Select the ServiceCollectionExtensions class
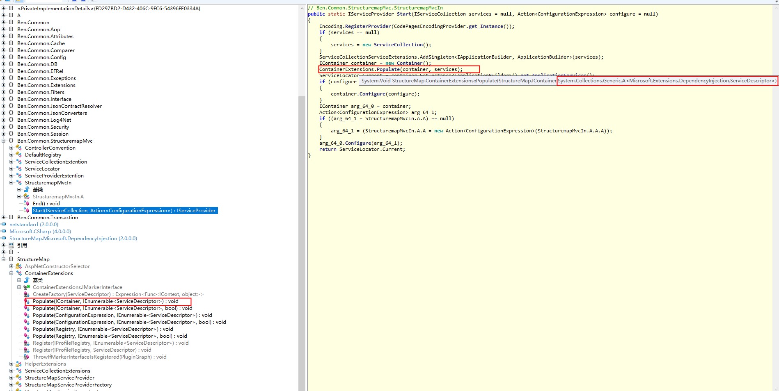 tap(57, 371)
